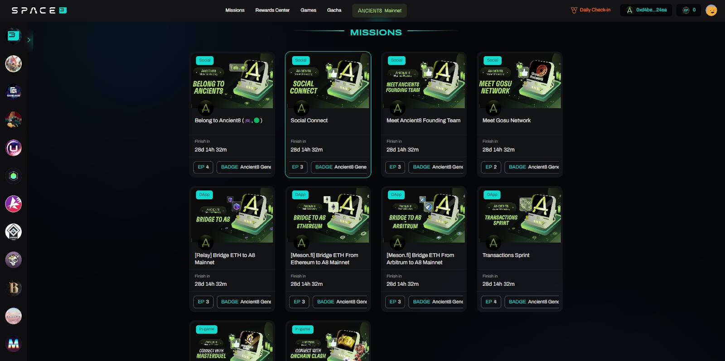Open the Social Connect mission thumbnail
Viewport: 725px width, 361px height.
[328, 81]
